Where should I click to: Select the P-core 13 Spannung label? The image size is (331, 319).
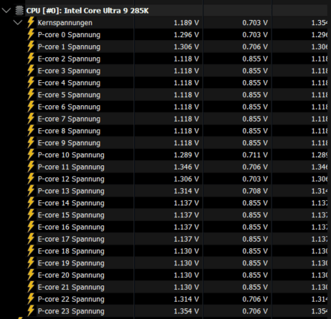coord(71,191)
